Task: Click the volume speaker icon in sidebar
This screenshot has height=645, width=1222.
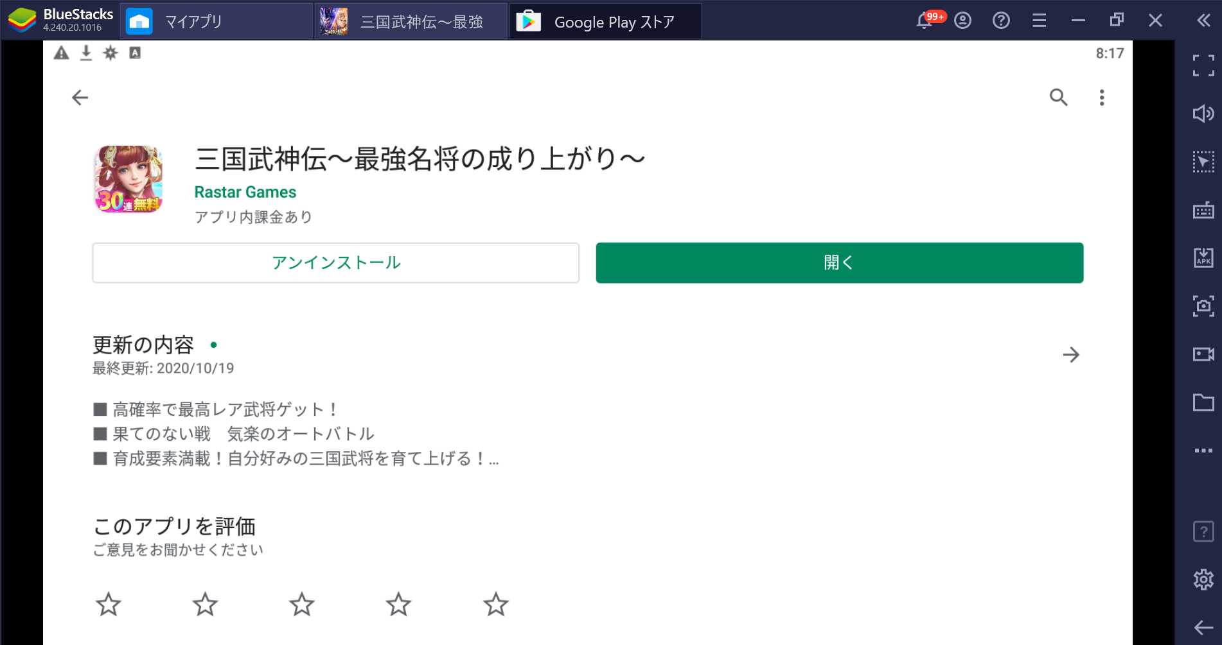Action: point(1203,114)
